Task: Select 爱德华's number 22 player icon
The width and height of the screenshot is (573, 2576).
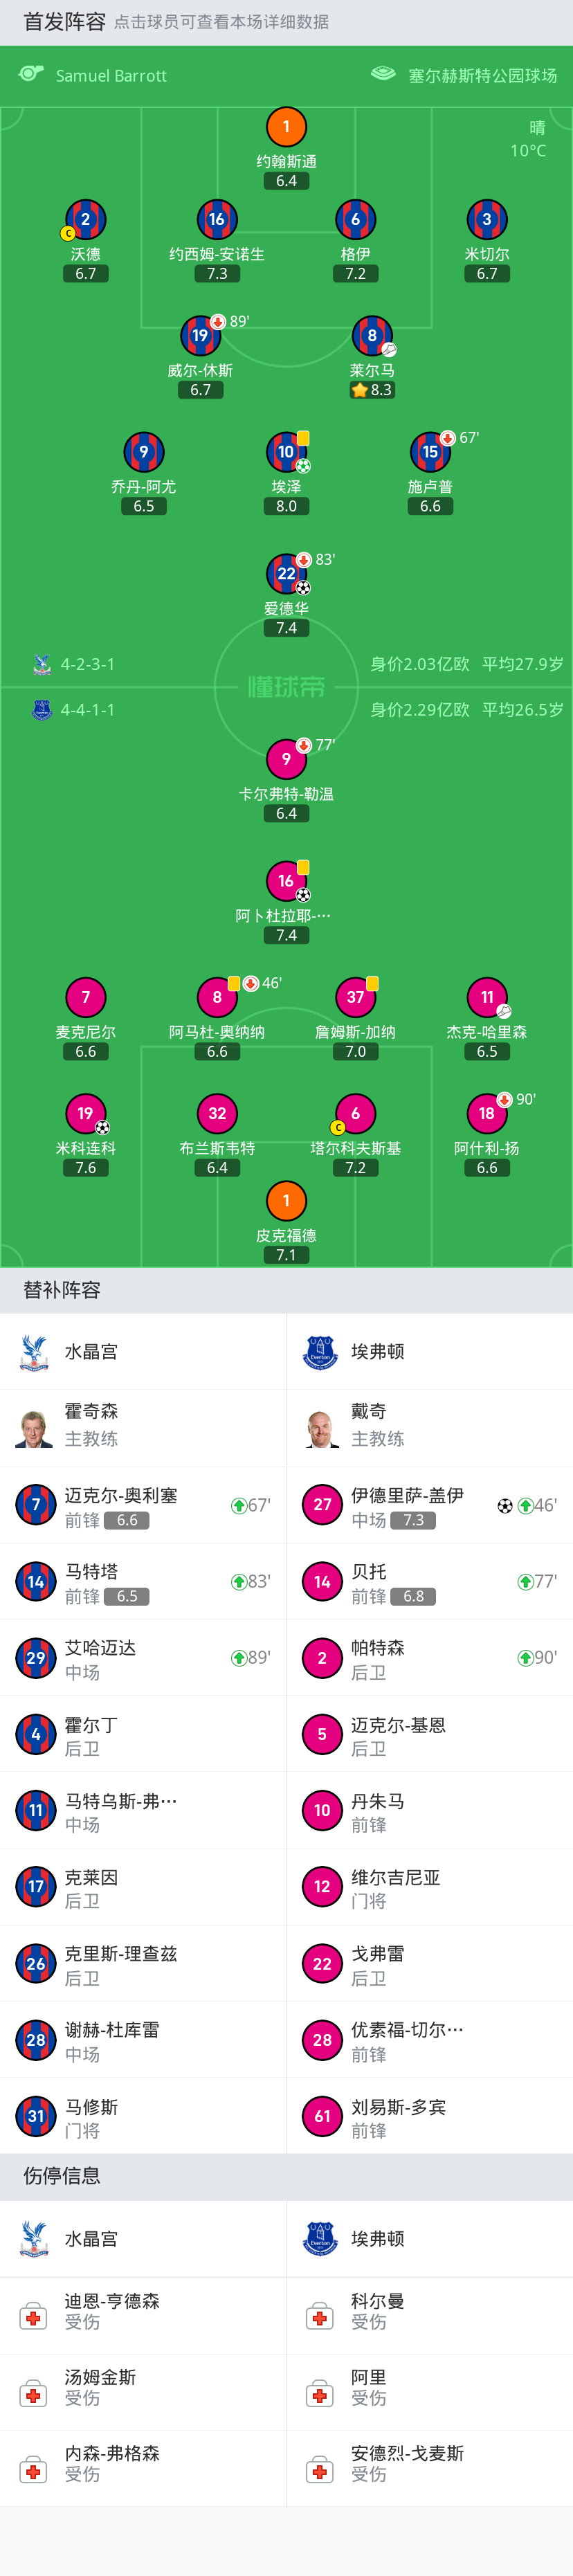Action: coord(286,574)
